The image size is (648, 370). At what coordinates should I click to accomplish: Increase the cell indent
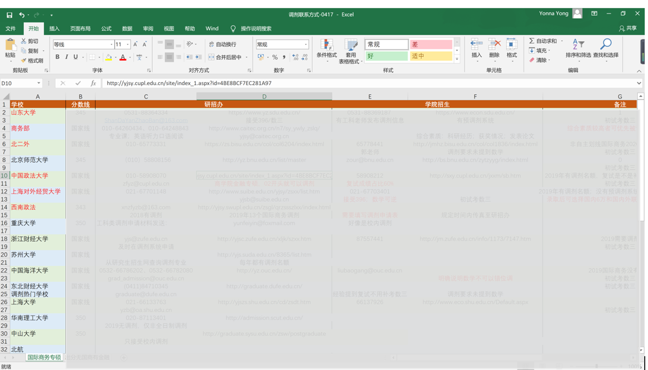198,57
